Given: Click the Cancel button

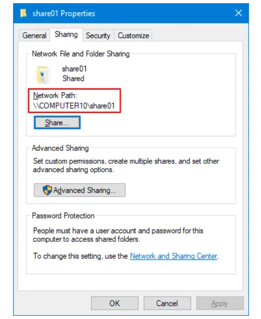Looking at the screenshot, I should (x=167, y=303).
